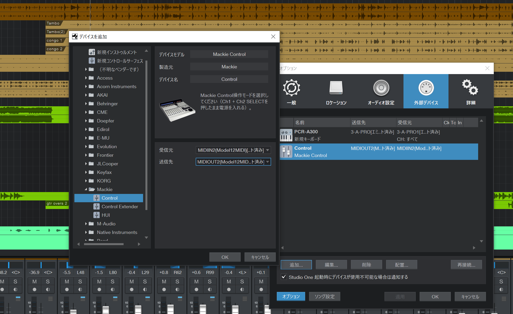The image size is (513, 314).
Task: Click the ソング設定 button
Action: click(324, 296)
